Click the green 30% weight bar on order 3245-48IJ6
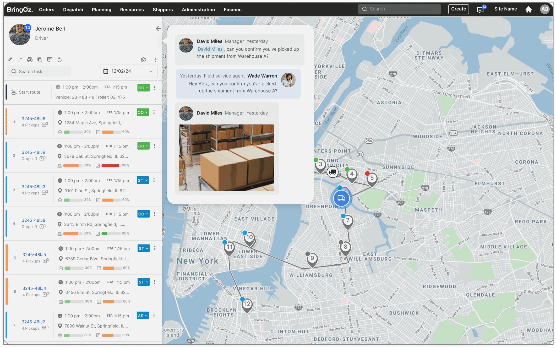The width and height of the screenshot is (556, 348). (x=73, y=132)
